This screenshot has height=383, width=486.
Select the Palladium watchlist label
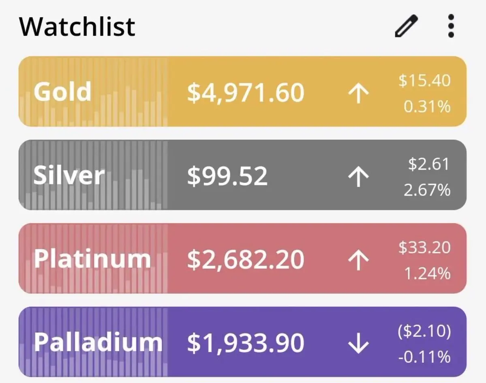click(98, 342)
